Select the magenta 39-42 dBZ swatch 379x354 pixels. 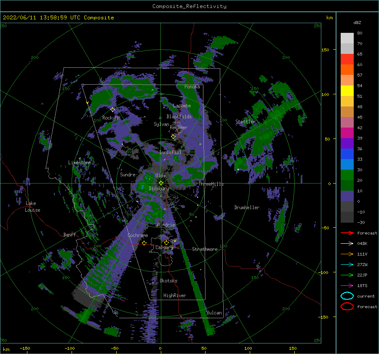click(347, 133)
